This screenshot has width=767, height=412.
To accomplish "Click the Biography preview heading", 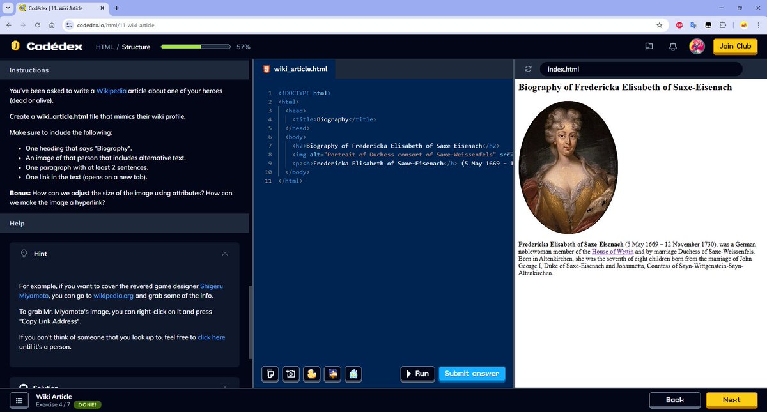I will [x=625, y=87].
